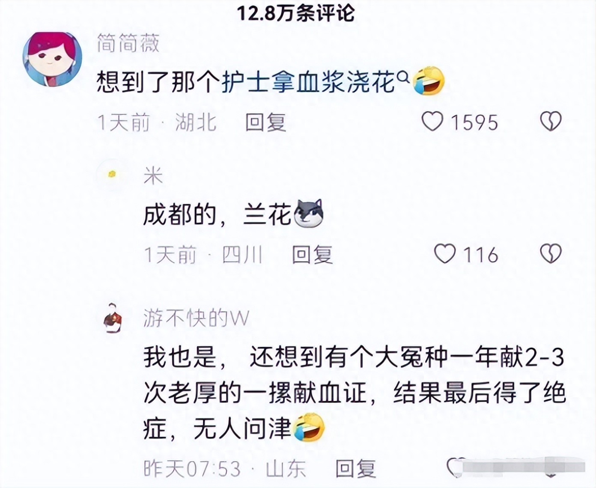Tap the crying-laughing emoji in 简简薇's comment

tap(429, 81)
